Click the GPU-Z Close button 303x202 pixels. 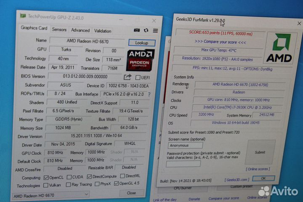[x=132, y=193]
